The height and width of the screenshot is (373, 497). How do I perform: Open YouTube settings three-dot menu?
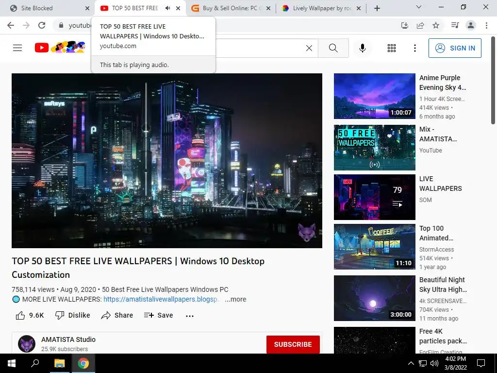pos(414,48)
